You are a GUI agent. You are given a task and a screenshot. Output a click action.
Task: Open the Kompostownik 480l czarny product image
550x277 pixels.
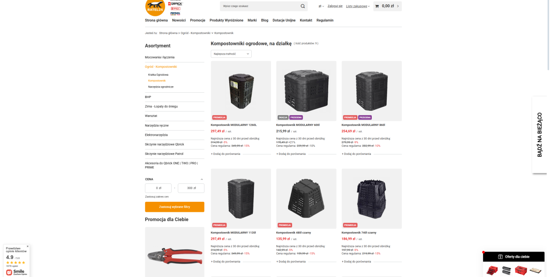coord(306,199)
